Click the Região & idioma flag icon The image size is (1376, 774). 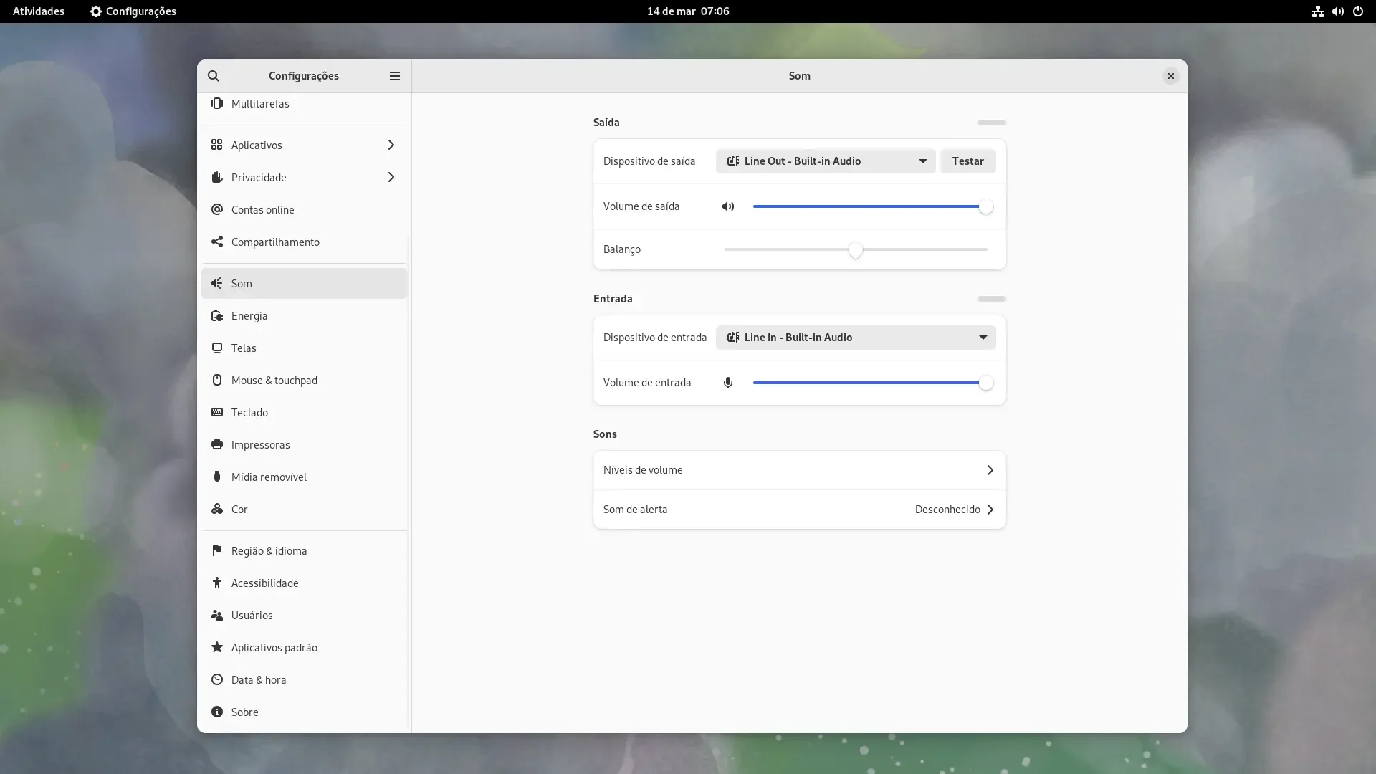tap(217, 550)
